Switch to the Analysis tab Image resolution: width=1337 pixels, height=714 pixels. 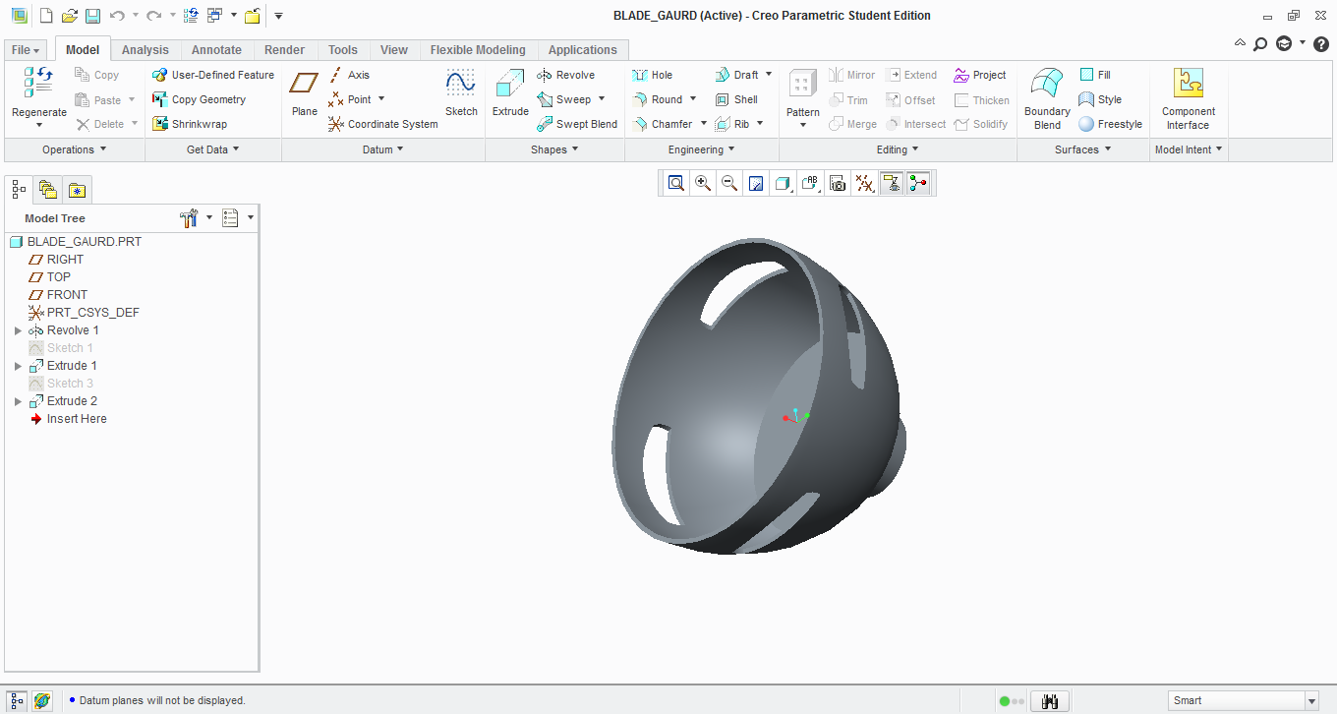(x=145, y=50)
